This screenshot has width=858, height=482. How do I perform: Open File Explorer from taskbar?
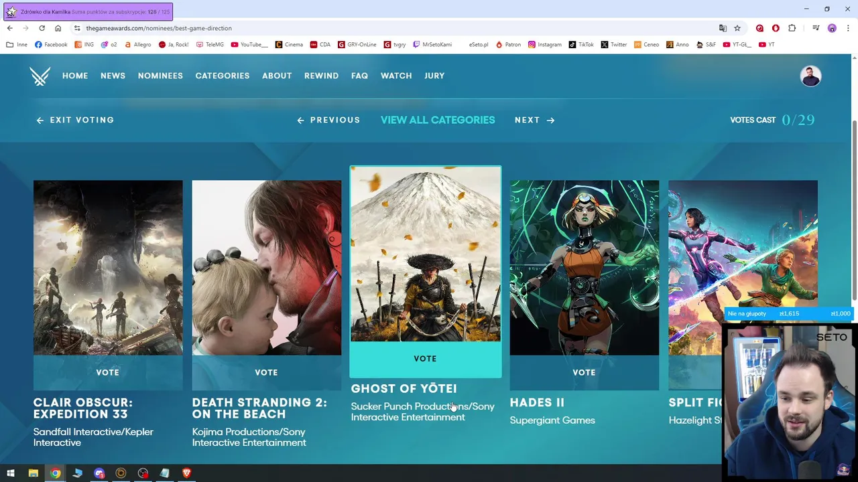tap(33, 473)
